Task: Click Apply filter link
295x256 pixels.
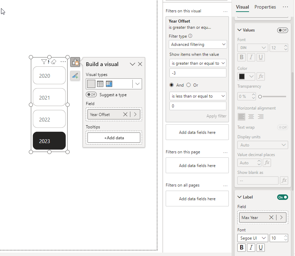Action: point(216,116)
